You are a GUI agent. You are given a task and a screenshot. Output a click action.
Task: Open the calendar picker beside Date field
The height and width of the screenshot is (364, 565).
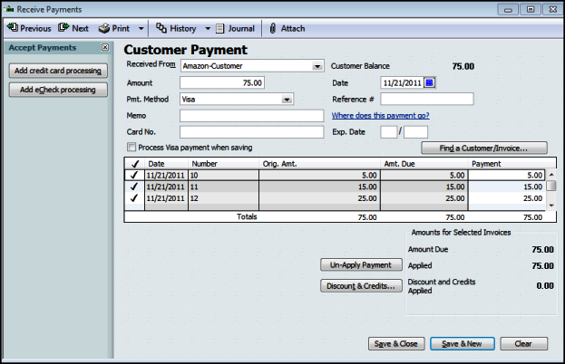point(430,82)
